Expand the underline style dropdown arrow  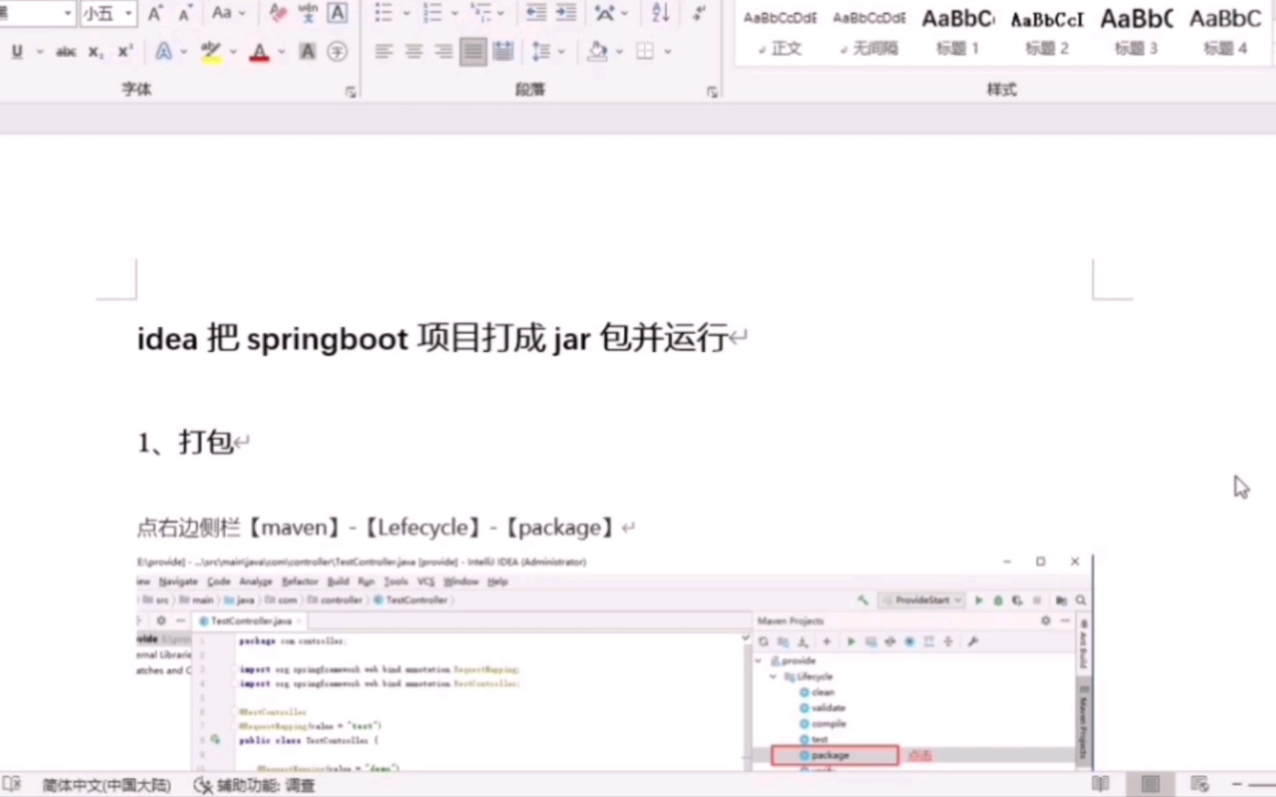pyautogui.click(x=39, y=52)
